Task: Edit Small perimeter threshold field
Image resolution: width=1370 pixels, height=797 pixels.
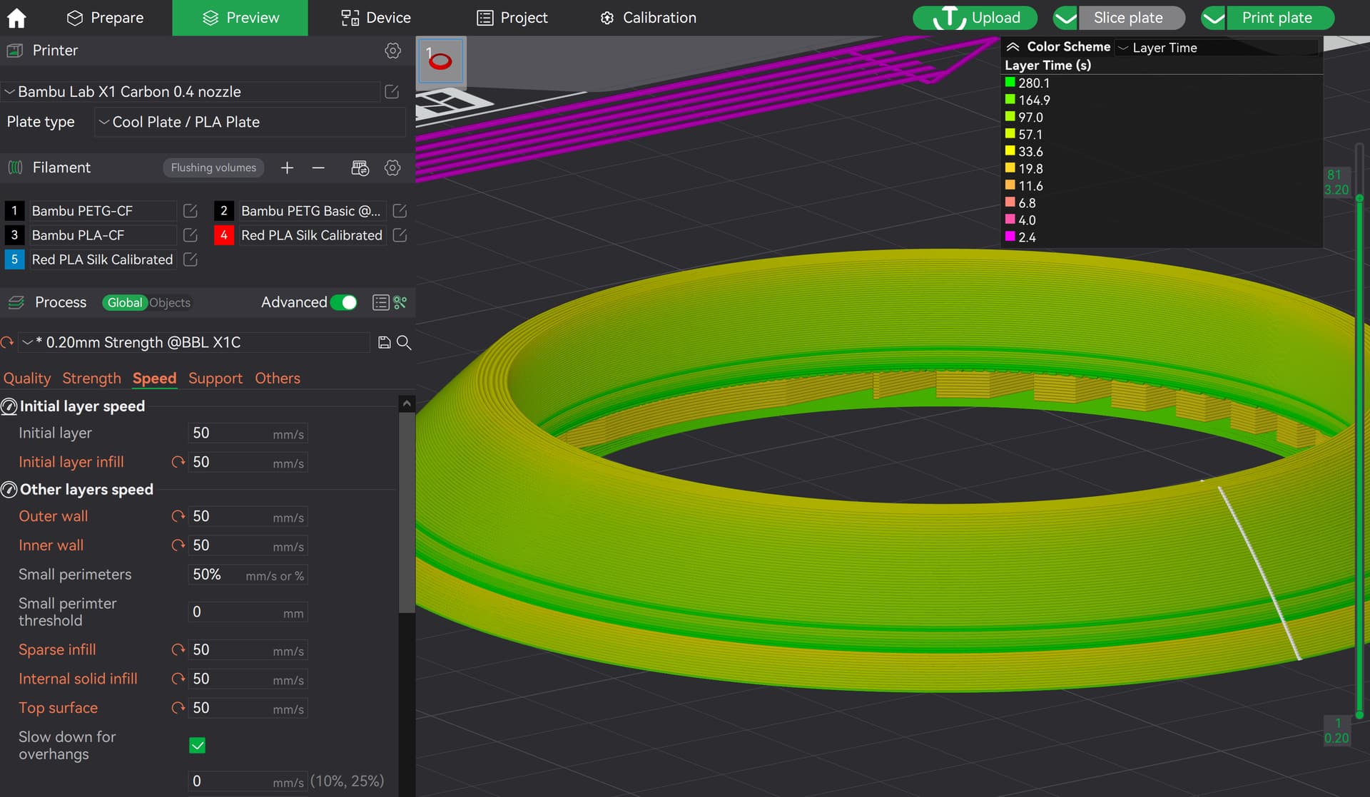Action: (x=248, y=612)
